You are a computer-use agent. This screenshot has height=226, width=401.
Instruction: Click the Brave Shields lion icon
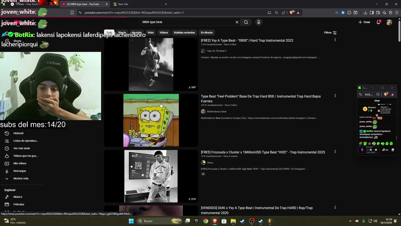291,13
